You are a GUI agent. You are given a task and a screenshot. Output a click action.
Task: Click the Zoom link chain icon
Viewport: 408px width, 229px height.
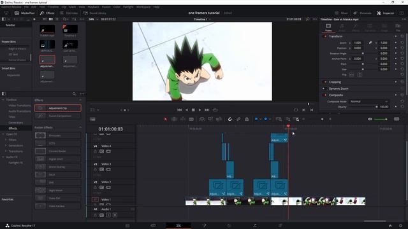(370, 43)
